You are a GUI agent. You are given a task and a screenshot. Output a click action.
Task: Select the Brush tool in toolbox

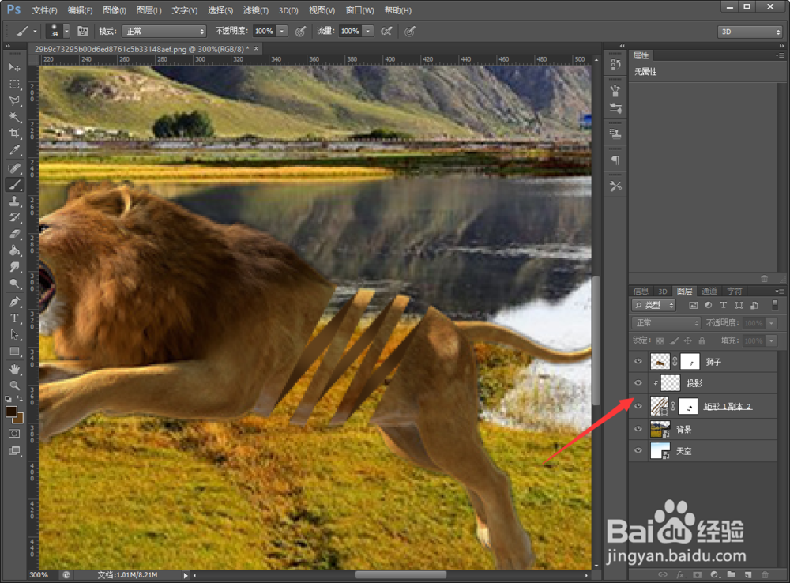coord(14,184)
